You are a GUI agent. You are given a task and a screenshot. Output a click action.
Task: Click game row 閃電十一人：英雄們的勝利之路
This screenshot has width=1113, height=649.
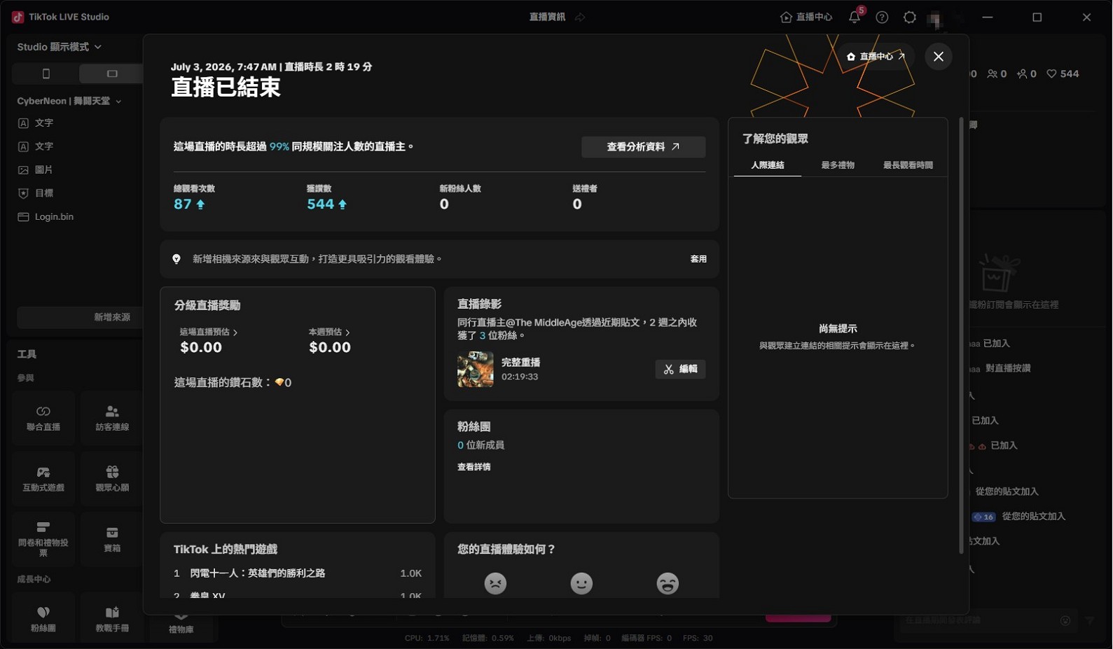(x=298, y=573)
